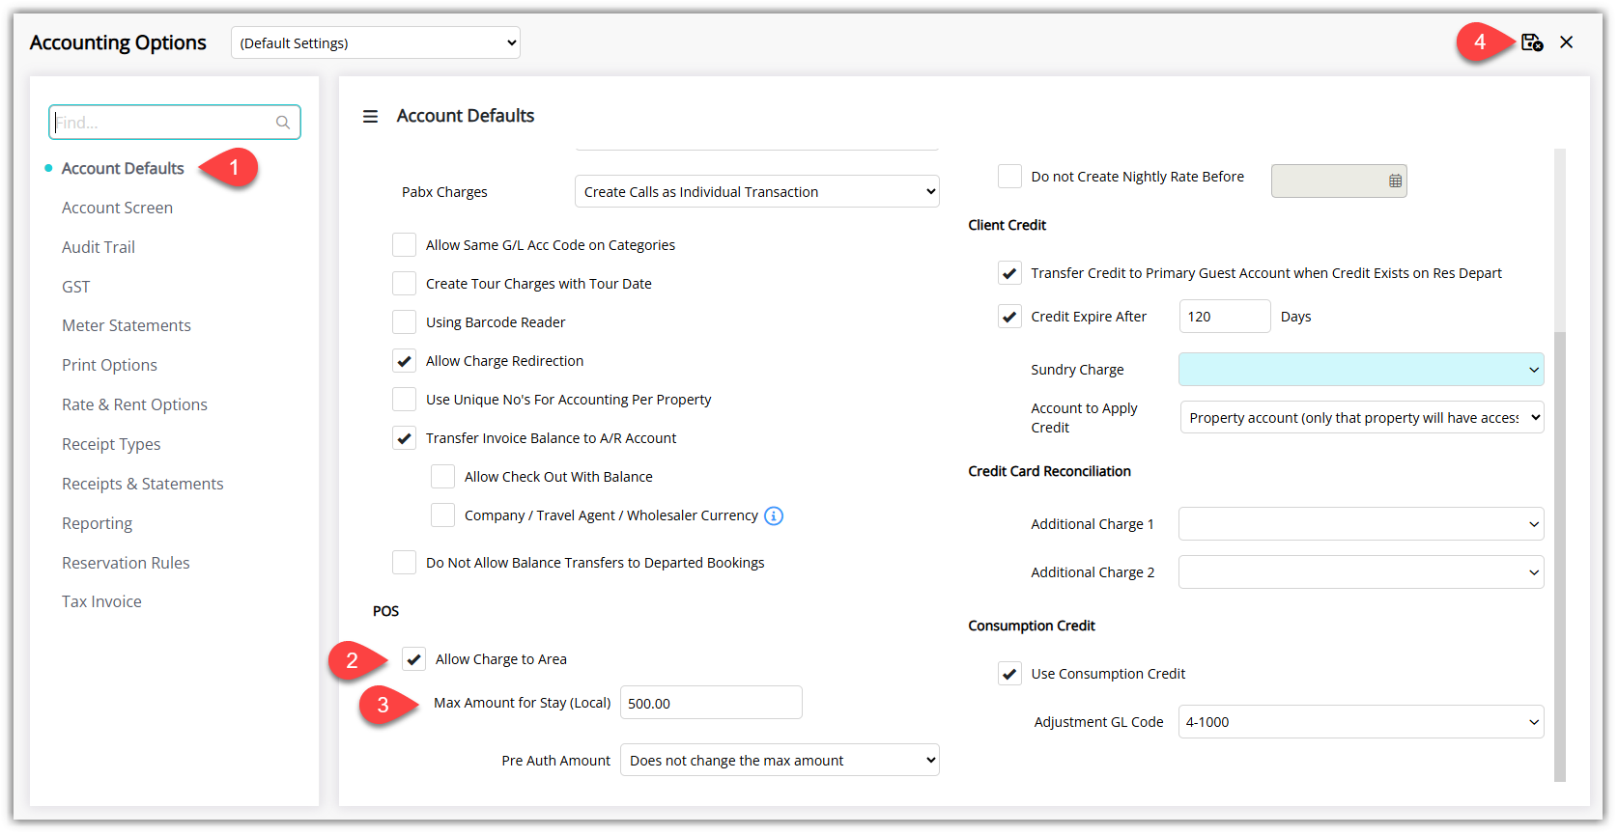Click the Credit Expire days field
1618x835 pixels.
1225,317
